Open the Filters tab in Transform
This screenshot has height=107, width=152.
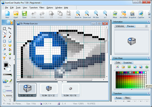click(x=127, y=98)
